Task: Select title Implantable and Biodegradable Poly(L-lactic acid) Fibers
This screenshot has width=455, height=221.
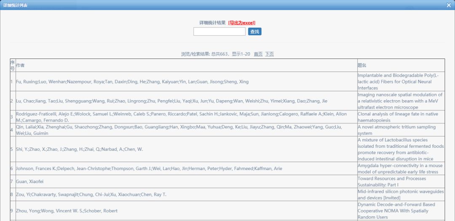Action: coord(401,82)
